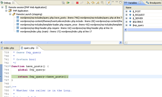Image resolution: width=162 pixels, height=97 pixels.
Task: Select query.php have_posts stack frame
Action: (x=71, y=18)
